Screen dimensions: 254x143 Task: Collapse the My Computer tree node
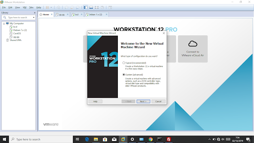(4, 23)
